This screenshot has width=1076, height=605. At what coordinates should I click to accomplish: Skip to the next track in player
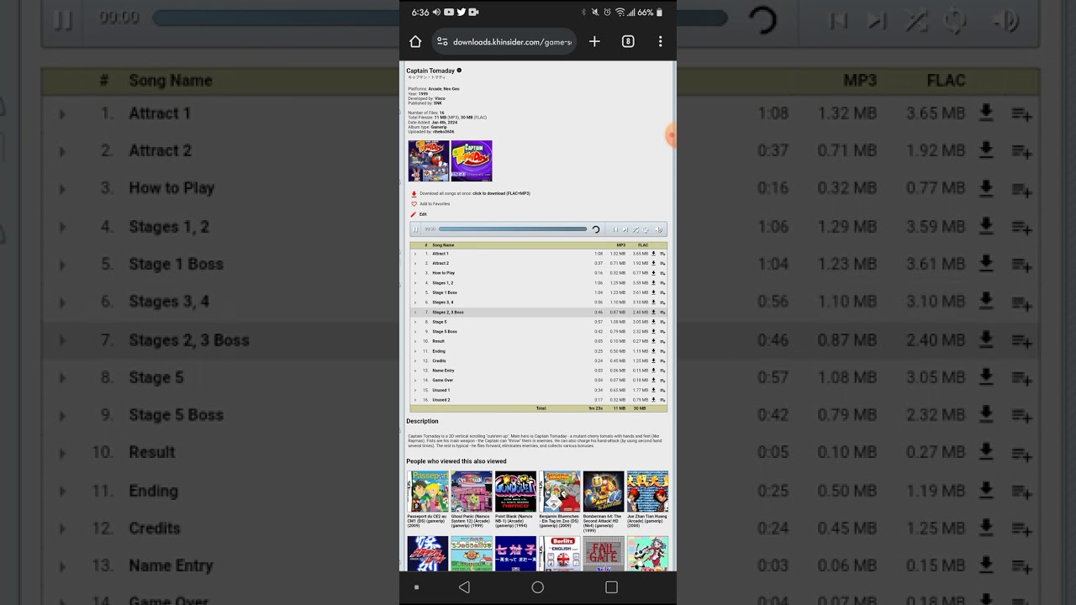[x=625, y=229]
